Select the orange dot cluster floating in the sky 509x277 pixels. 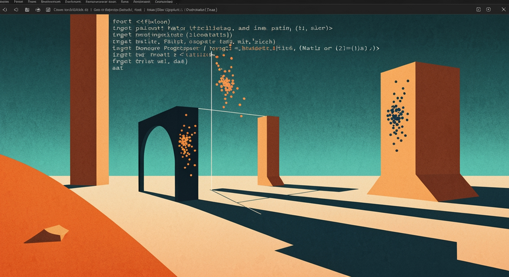click(229, 85)
